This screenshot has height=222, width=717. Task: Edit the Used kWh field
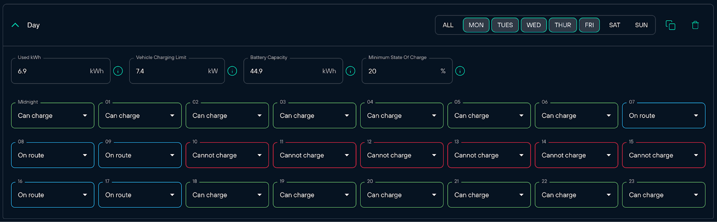coord(61,71)
